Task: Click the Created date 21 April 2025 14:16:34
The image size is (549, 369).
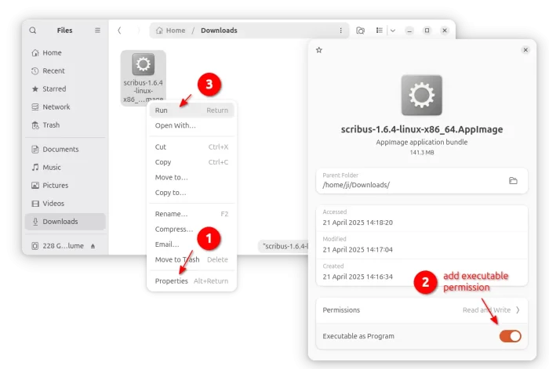Action: pyautogui.click(x=358, y=277)
